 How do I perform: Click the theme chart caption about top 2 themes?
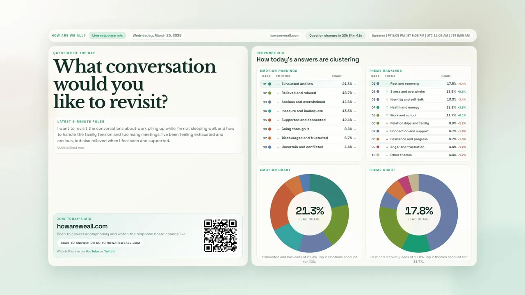(x=418, y=259)
